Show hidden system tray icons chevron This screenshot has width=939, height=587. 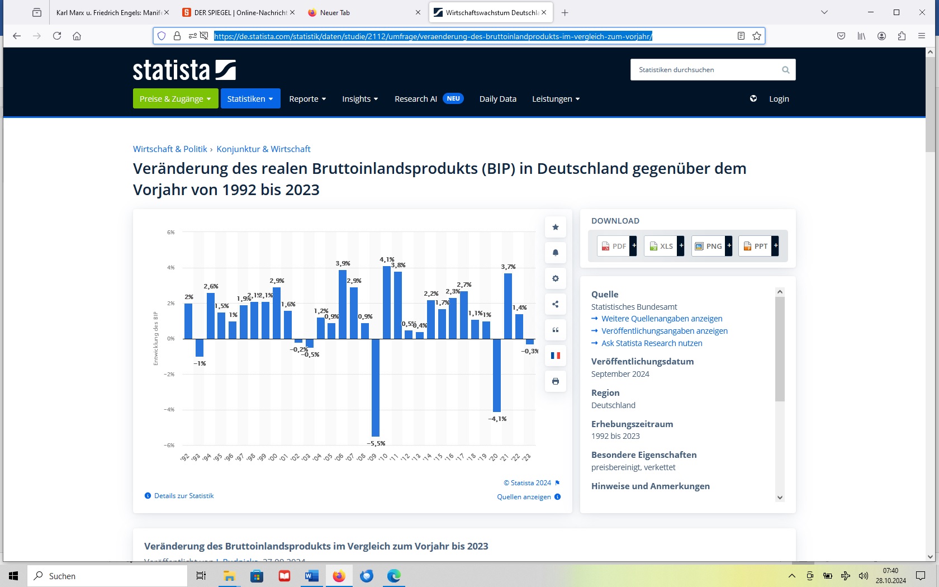click(792, 576)
